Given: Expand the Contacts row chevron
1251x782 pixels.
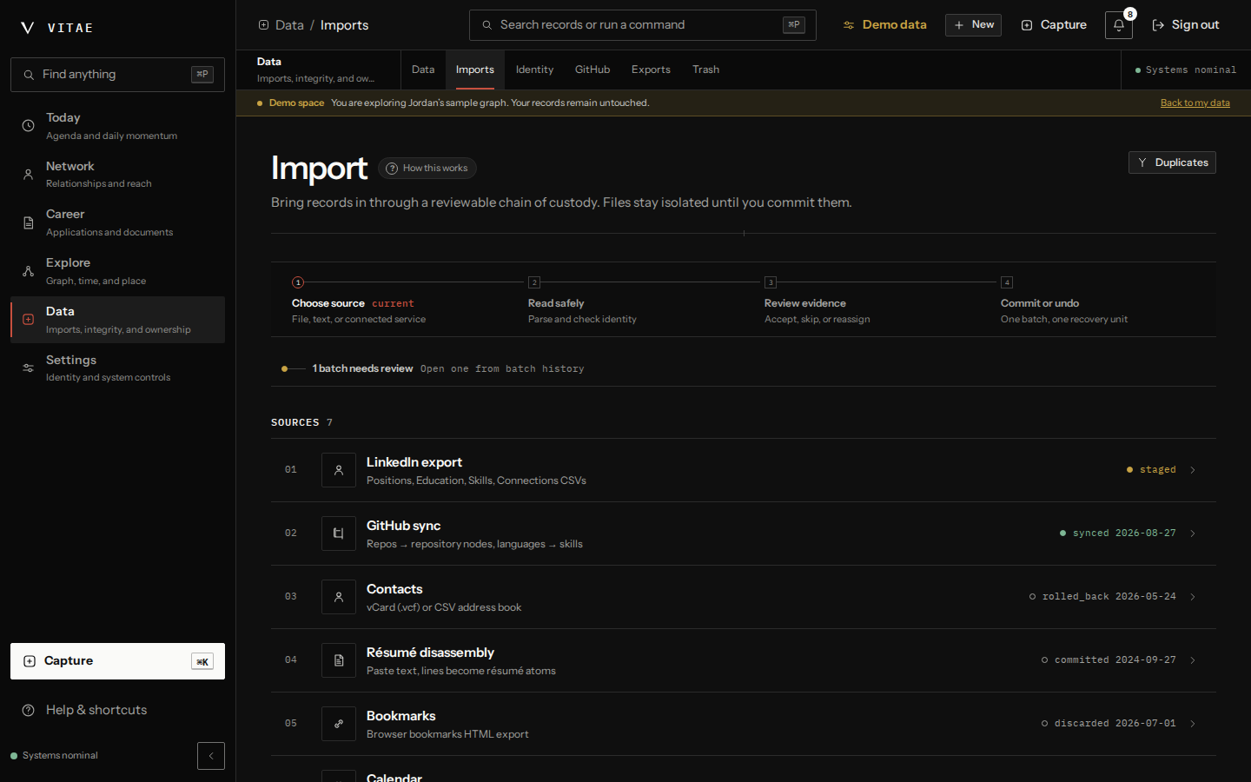Looking at the screenshot, I should pyautogui.click(x=1193, y=597).
